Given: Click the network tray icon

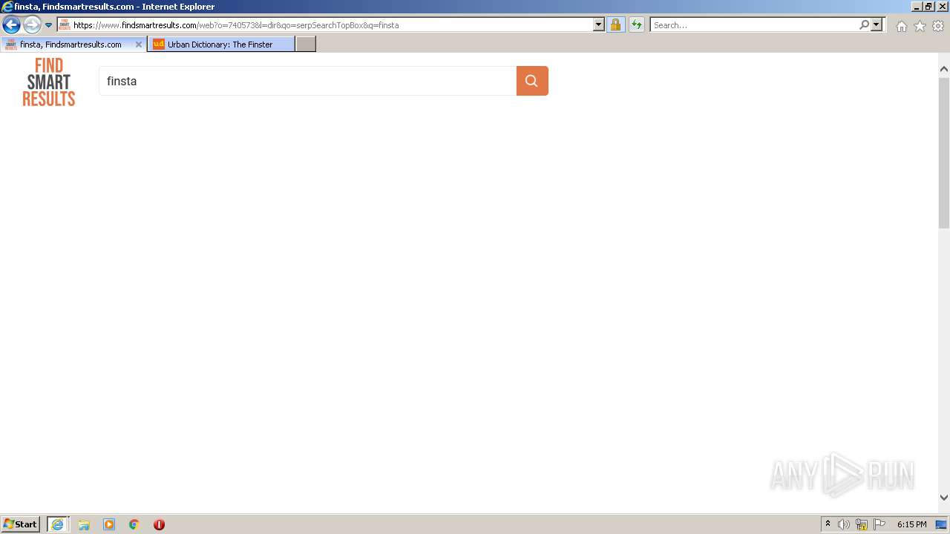Looking at the screenshot, I should coord(862,524).
